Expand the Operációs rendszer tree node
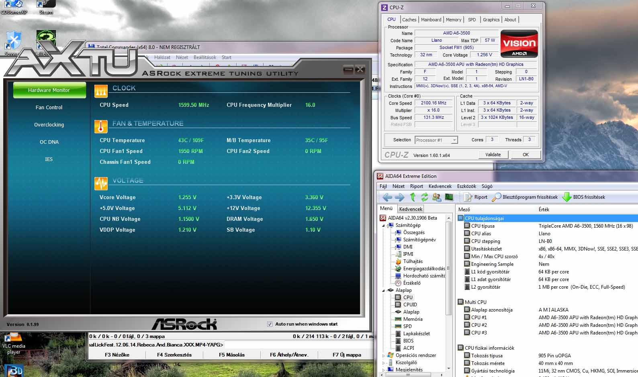Viewport: 638px width, 377px height. pos(383,356)
